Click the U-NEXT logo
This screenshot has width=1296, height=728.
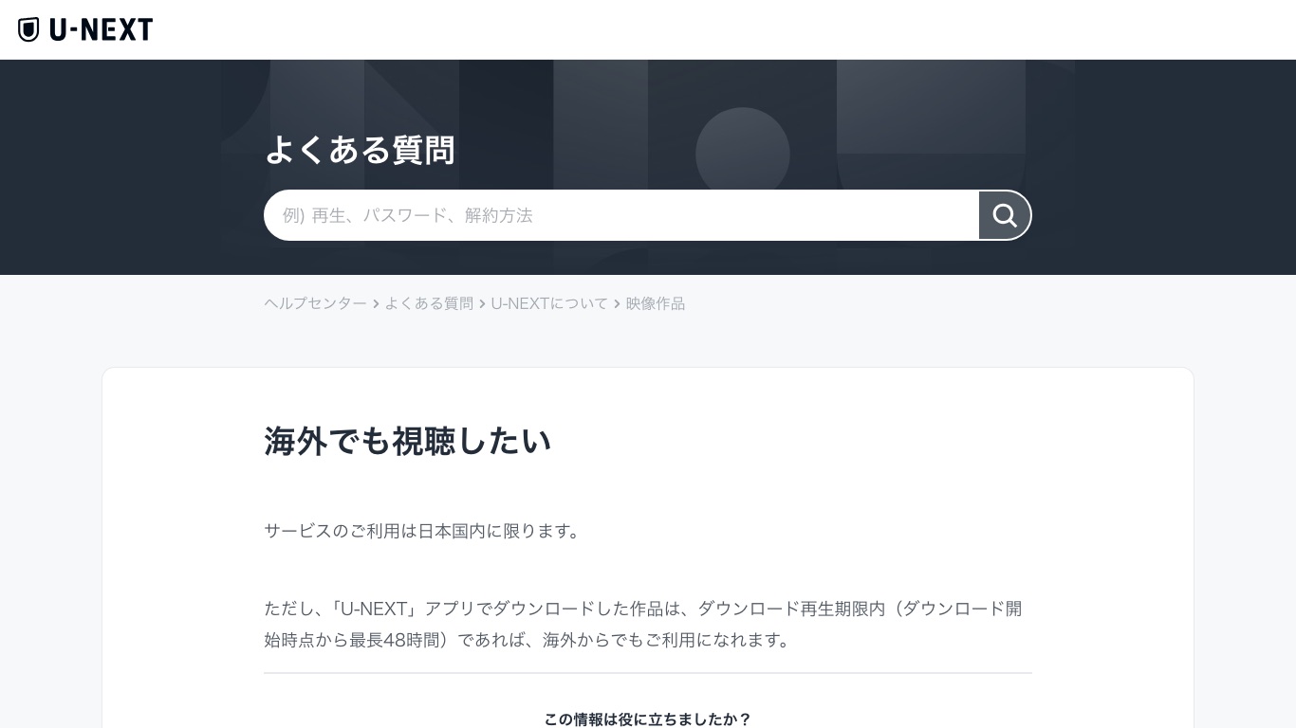[x=85, y=29]
